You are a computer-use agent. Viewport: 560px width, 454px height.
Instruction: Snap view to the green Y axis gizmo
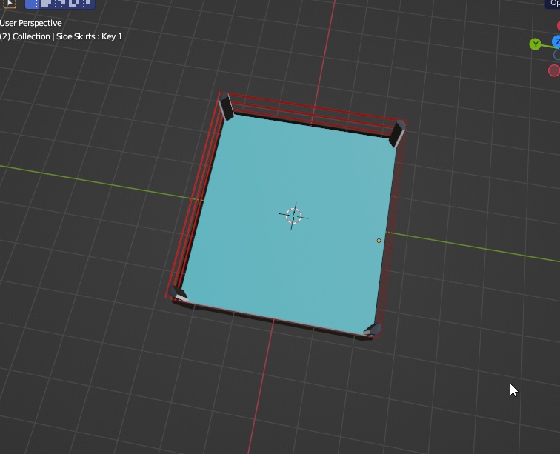[535, 44]
